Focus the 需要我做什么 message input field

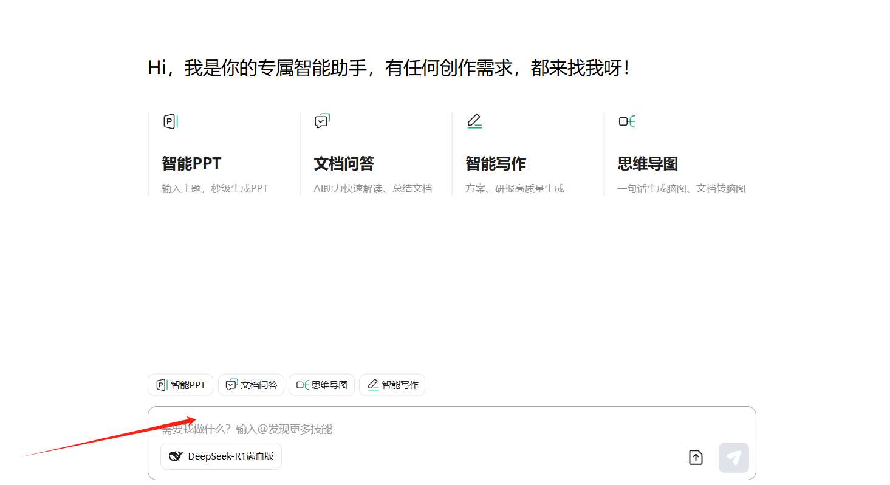click(x=425, y=429)
